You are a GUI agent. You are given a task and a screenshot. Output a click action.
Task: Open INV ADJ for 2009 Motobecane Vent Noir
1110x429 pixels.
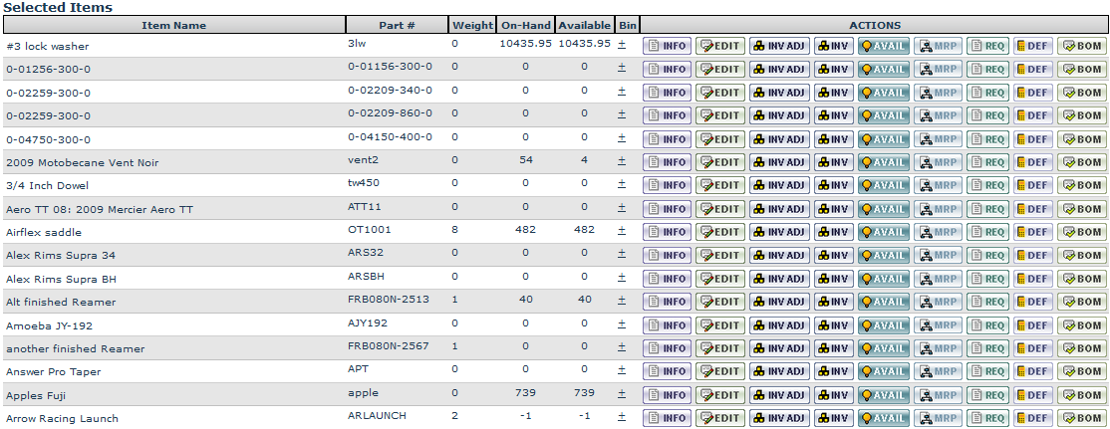[x=778, y=162]
